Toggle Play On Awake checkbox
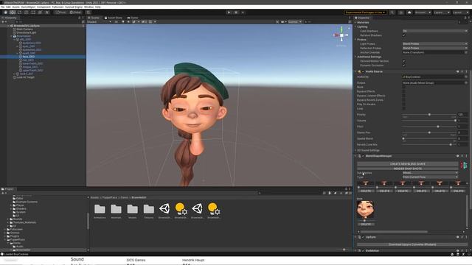 click(403, 105)
